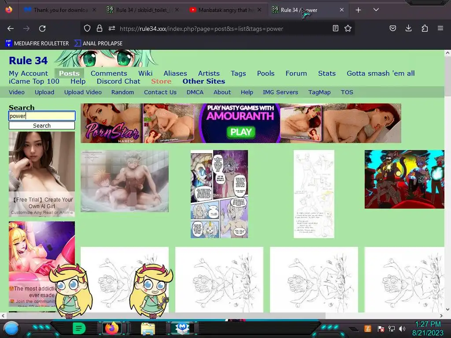This screenshot has height=338, width=451.
Task: Open the Video submenu link
Action: (17, 92)
